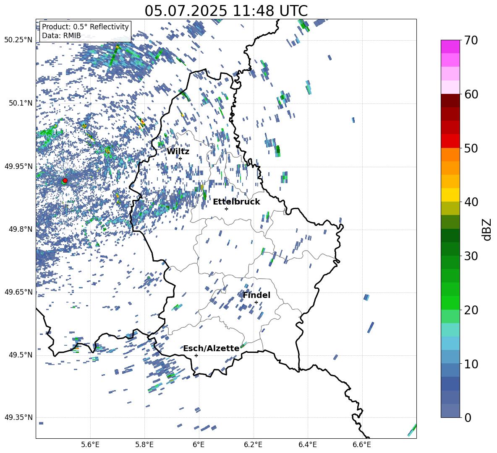The height and width of the screenshot is (453, 497).
Task: Click the 6.2°E longitude label
Action: pyautogui.click(x=253, y=445)
